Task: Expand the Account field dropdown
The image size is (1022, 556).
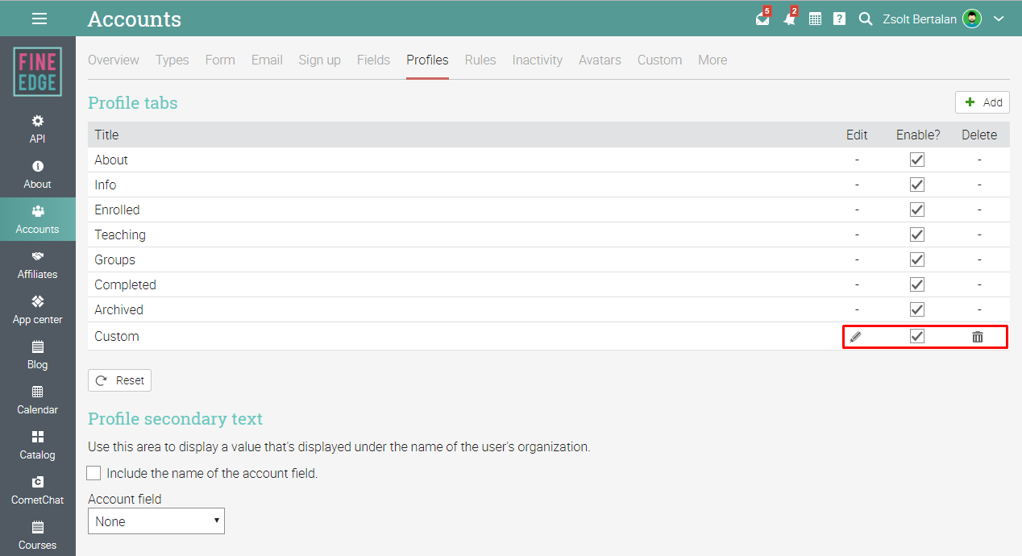Action: [156, 521]
